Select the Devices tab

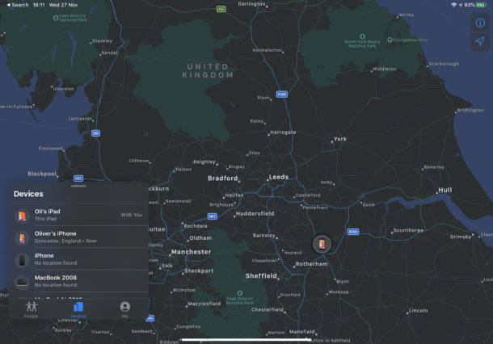(78, 309)
